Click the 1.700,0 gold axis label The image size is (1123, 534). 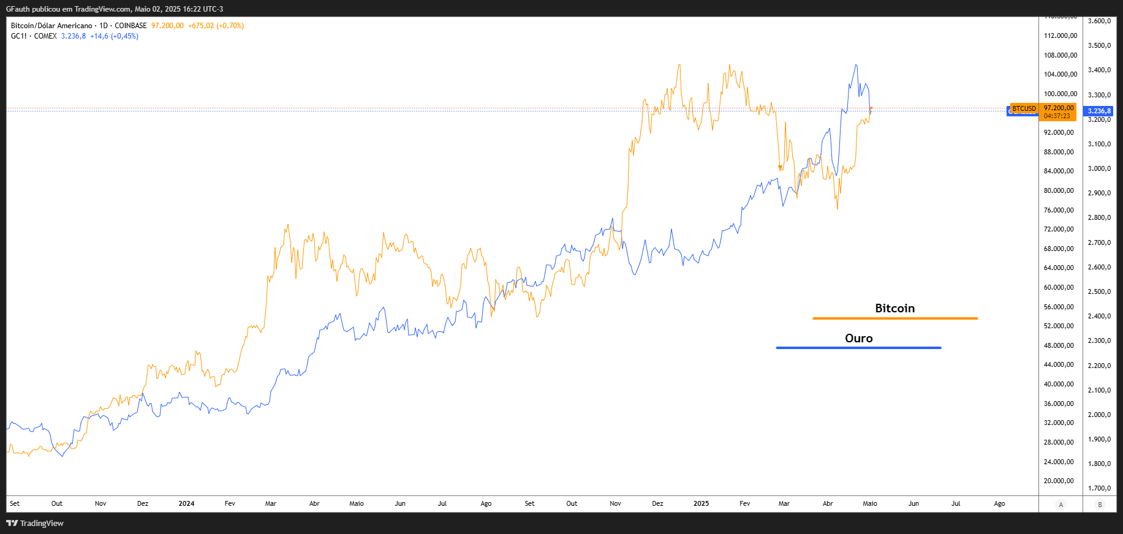tap(1099, 488)
